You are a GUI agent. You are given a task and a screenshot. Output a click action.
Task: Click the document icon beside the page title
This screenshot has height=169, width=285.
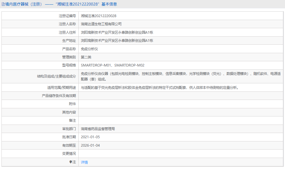click(3, 4)
